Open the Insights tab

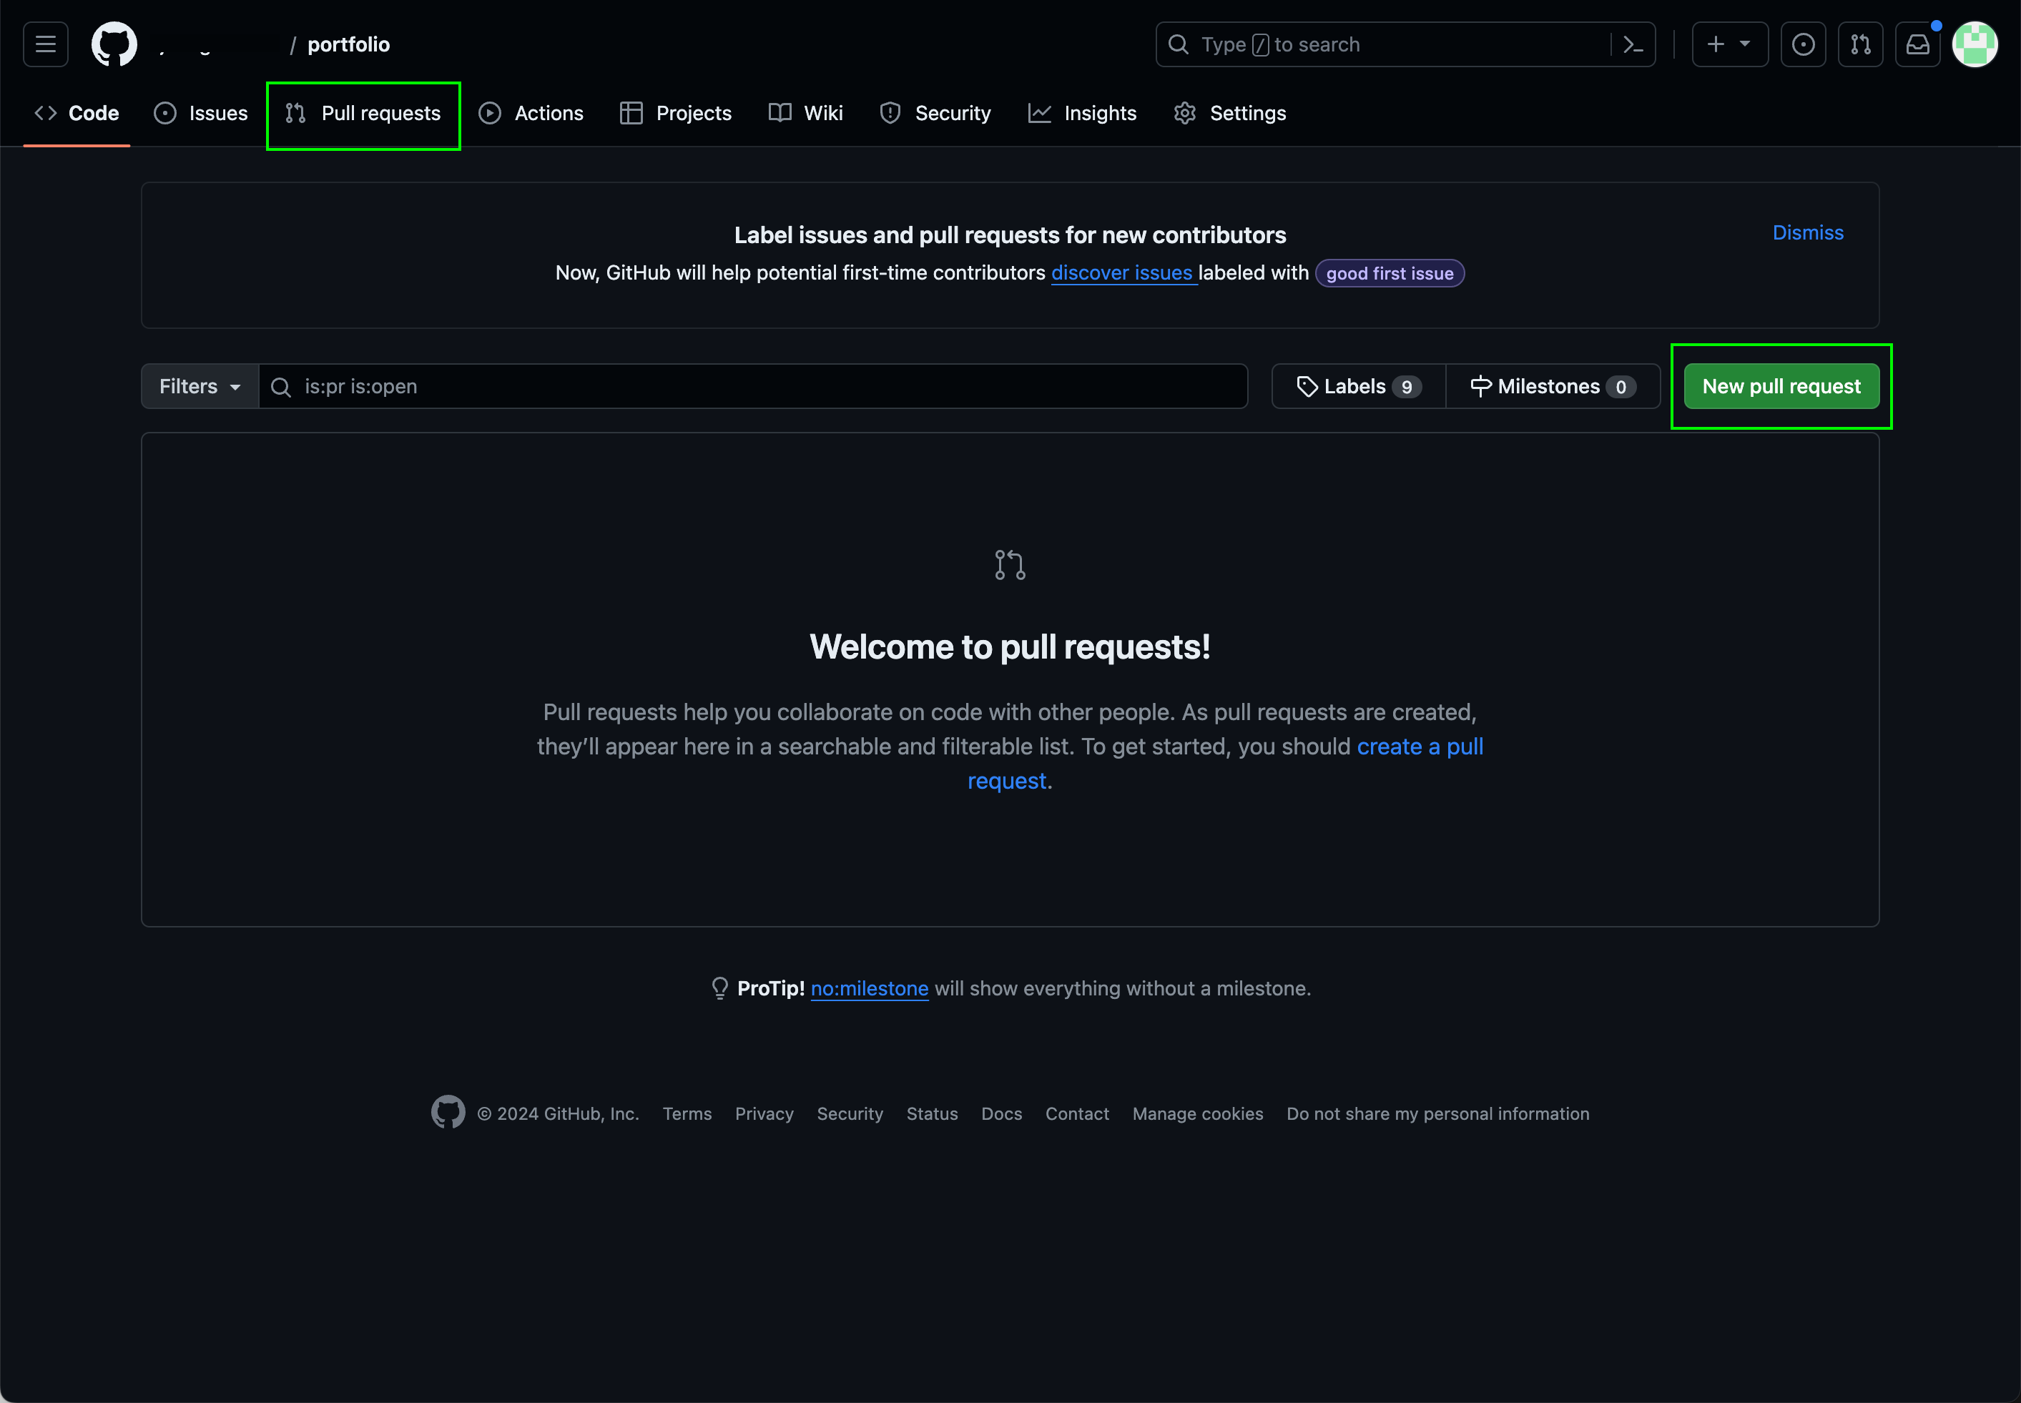pos(1082,114)
